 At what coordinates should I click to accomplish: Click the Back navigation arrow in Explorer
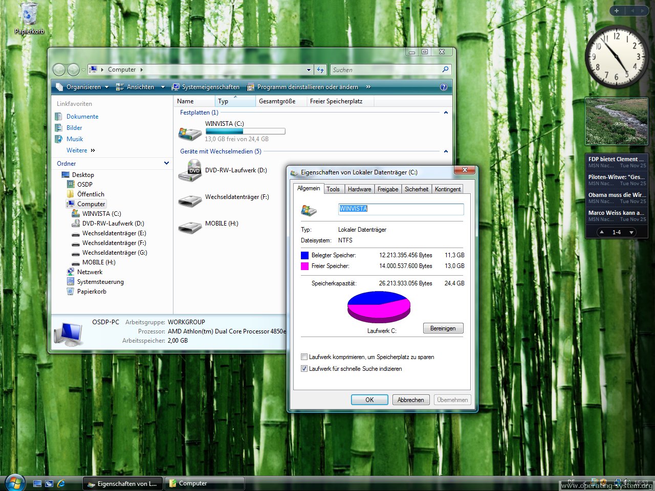(x=59, y=70)
